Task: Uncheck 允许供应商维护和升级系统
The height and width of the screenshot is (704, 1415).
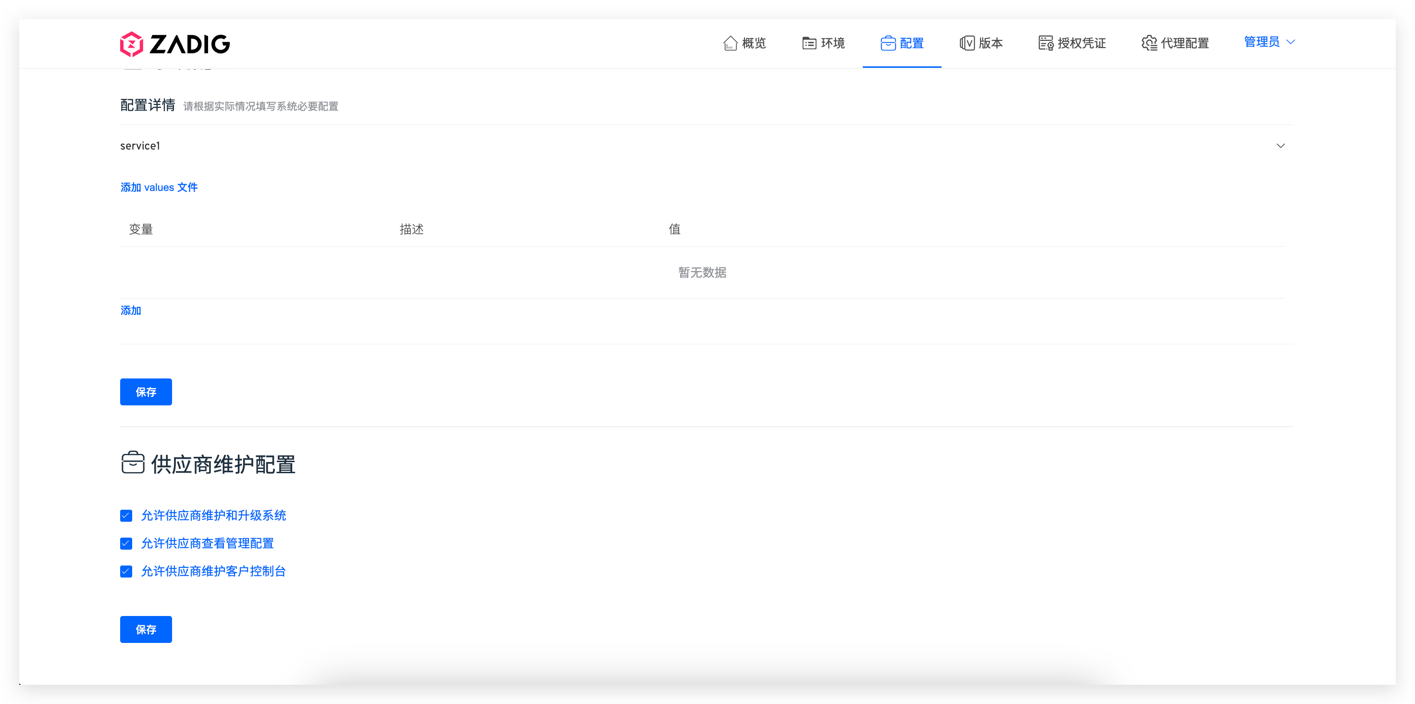Action: [x=126, y=515]
